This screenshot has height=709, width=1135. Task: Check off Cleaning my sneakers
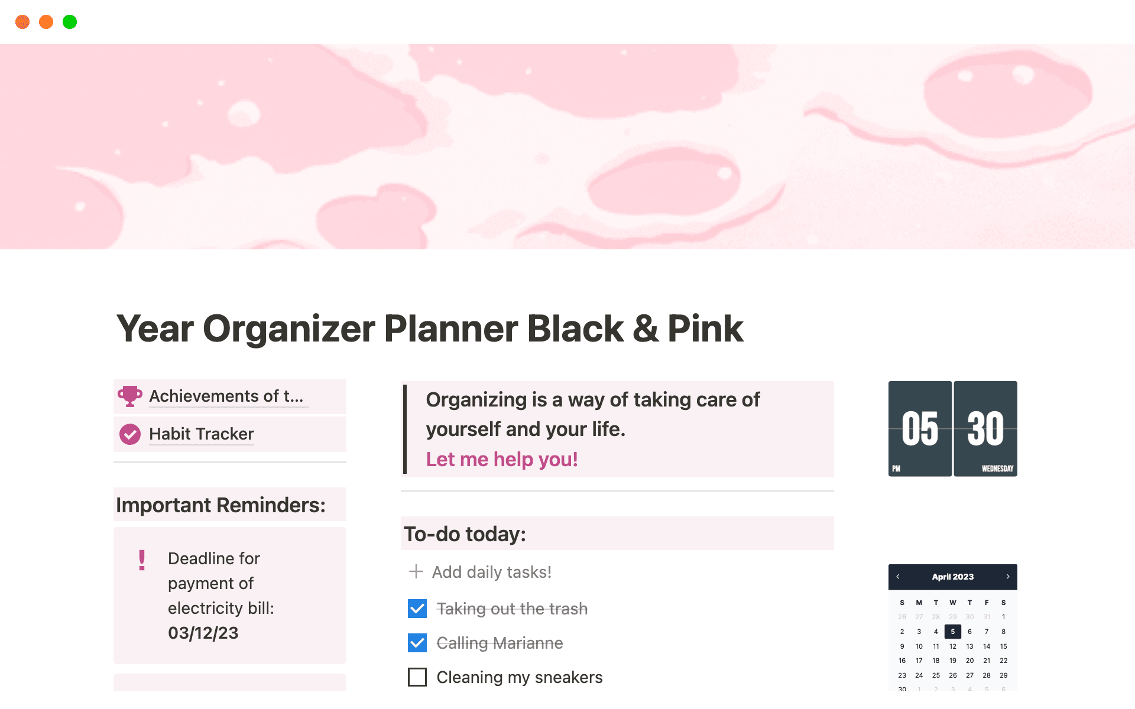[x=417, y=677]
